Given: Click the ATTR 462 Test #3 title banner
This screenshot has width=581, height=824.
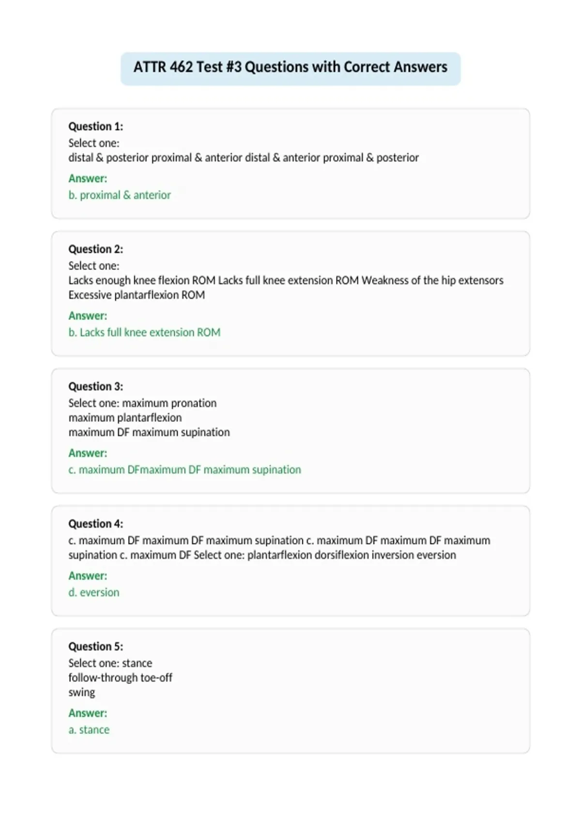Looking at the screenshot, I should (x=290, y=68).
